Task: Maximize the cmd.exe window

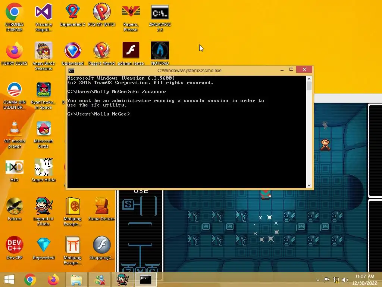Action: (291, 70)
